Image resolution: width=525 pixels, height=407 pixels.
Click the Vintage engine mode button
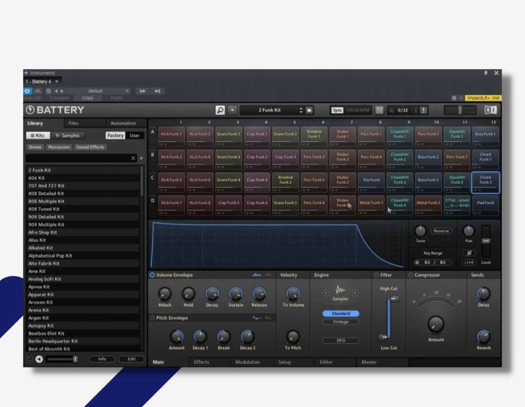[340, 322]
